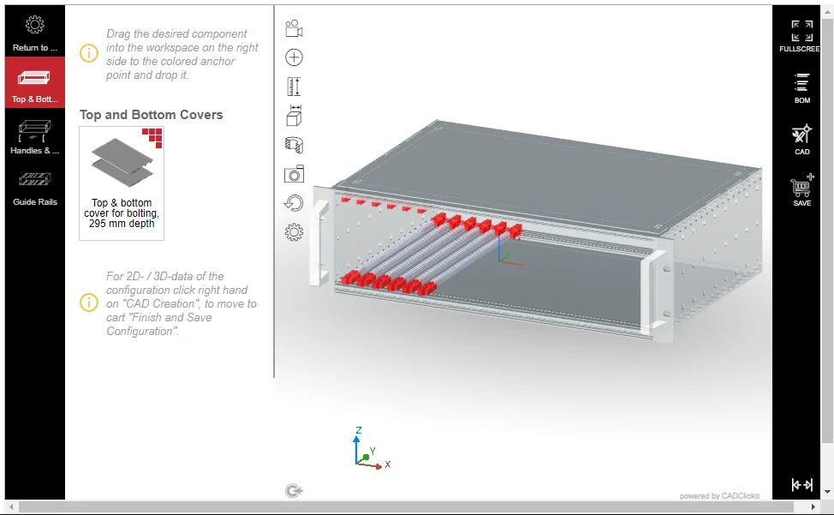Screen dimensions: 834x515
Task: Click the circular arrow icon below the viewer
Action: point(294,491)
